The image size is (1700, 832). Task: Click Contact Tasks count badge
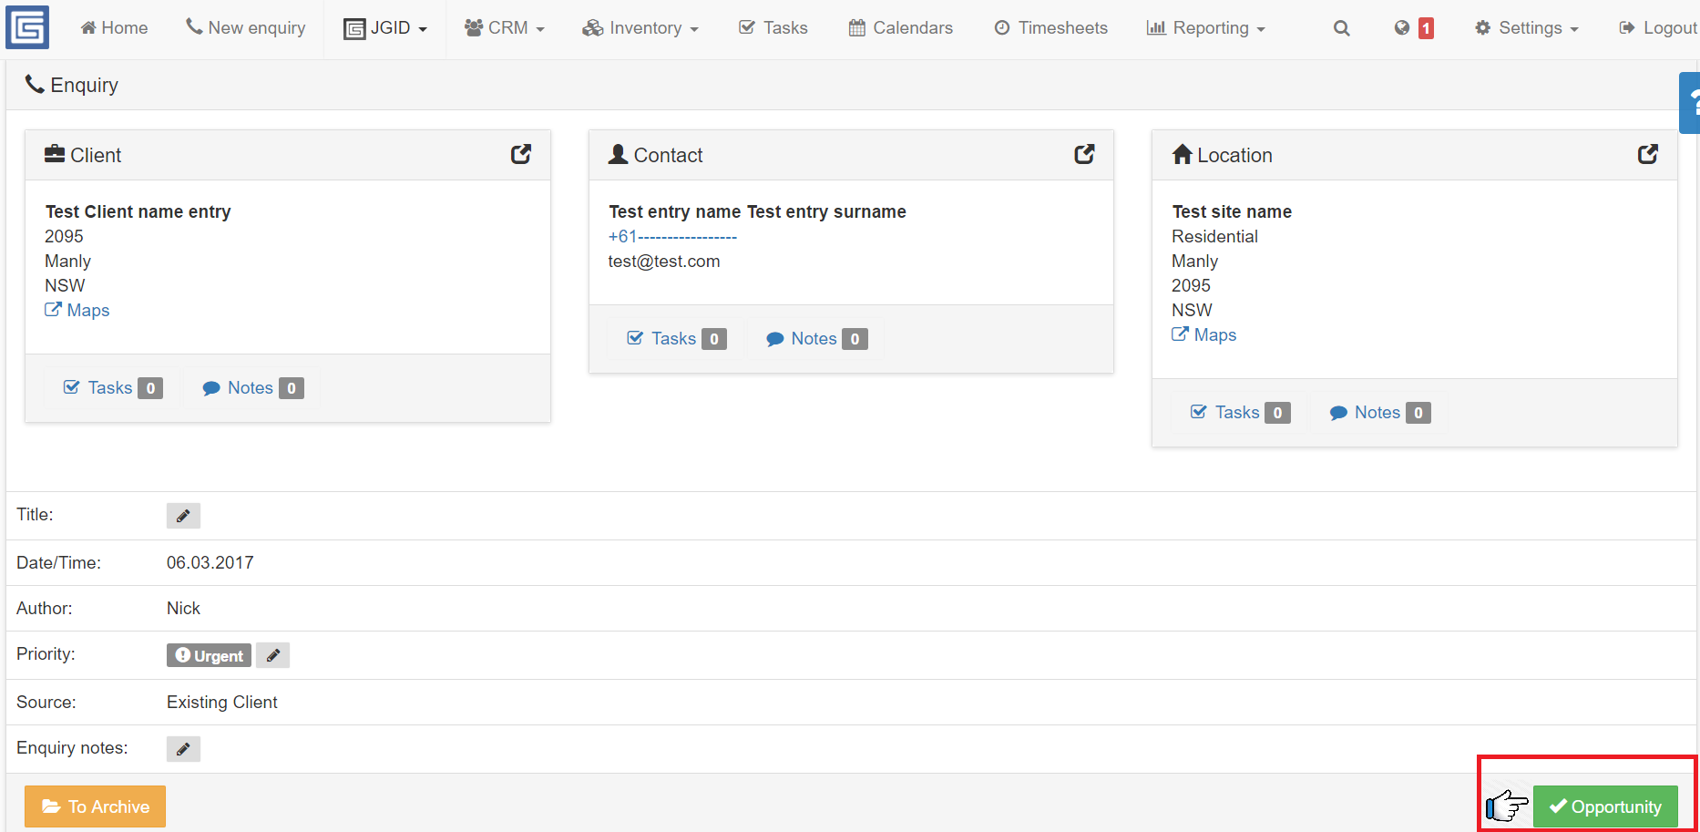pos(714,339)
